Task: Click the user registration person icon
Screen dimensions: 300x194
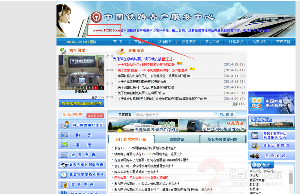Action: click(65, 125)
